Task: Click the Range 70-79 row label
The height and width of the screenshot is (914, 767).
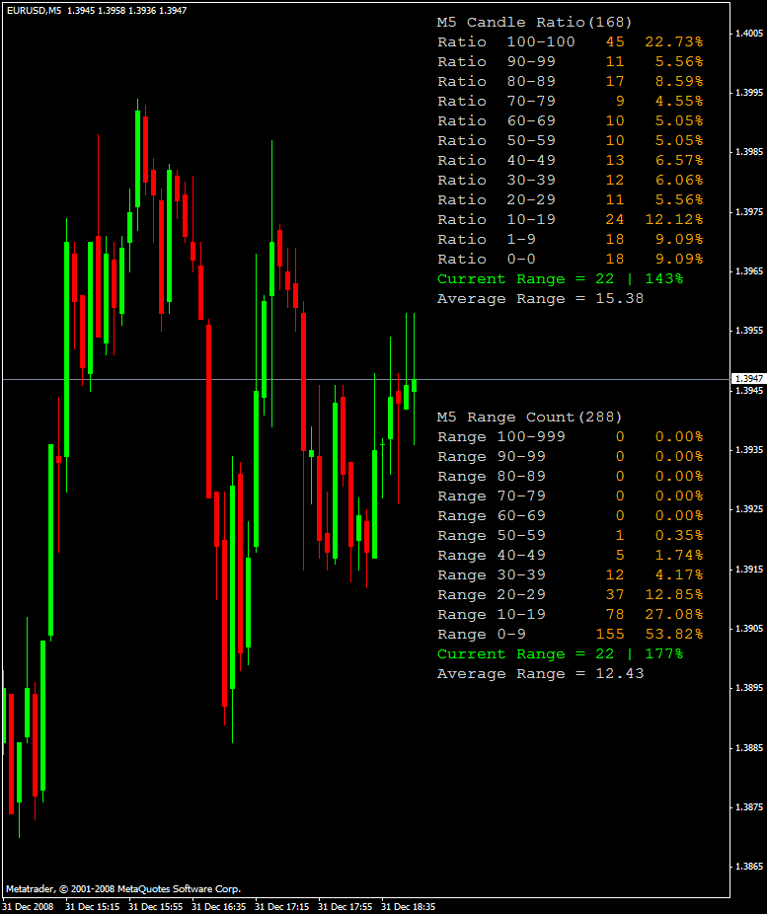Action: [492, 496]
